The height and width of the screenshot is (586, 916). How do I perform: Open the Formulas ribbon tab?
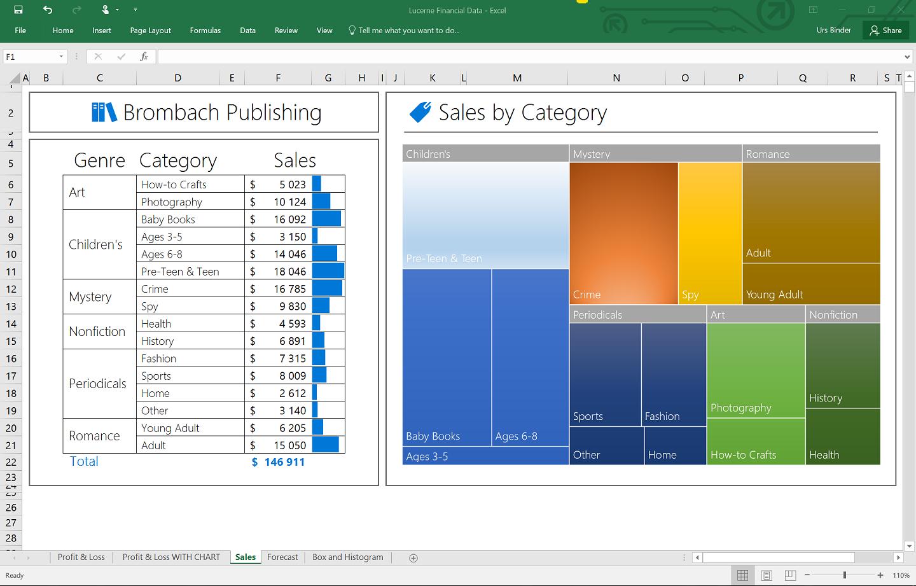(x=205, y=30)
